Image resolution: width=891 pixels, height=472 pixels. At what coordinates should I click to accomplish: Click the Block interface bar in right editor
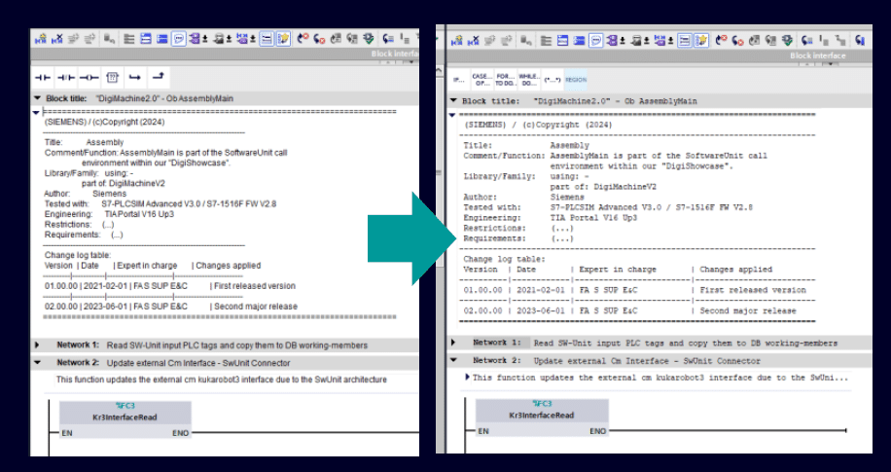click(x=817, y=55)
